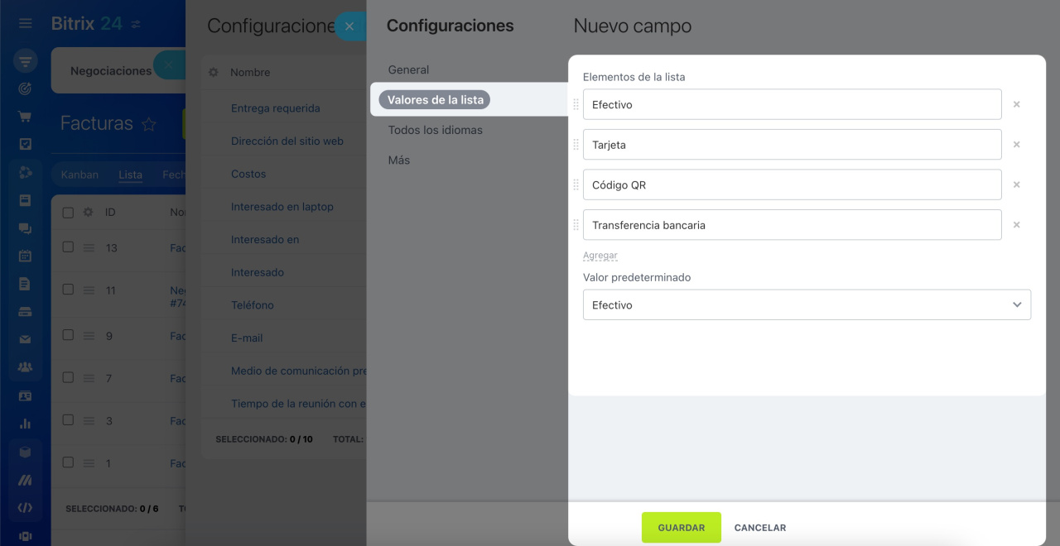
Task: Open the workgroups people sidebar icon
Action: point(26,367)
